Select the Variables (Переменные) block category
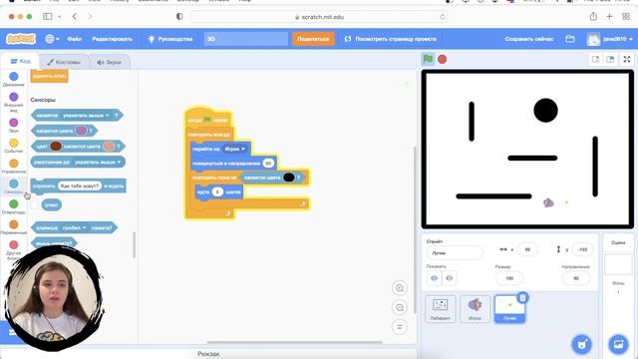This screenshot has width=638, height=359. [13, 227]
